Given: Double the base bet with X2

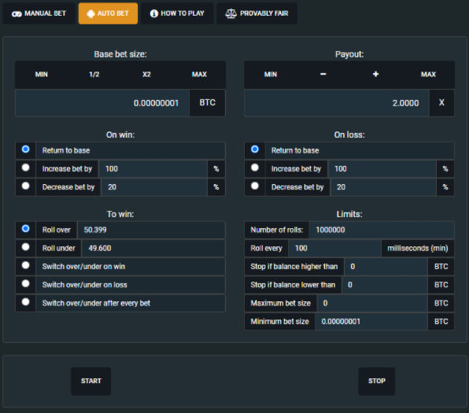Looking at the screenshot, I should [146, 74].
